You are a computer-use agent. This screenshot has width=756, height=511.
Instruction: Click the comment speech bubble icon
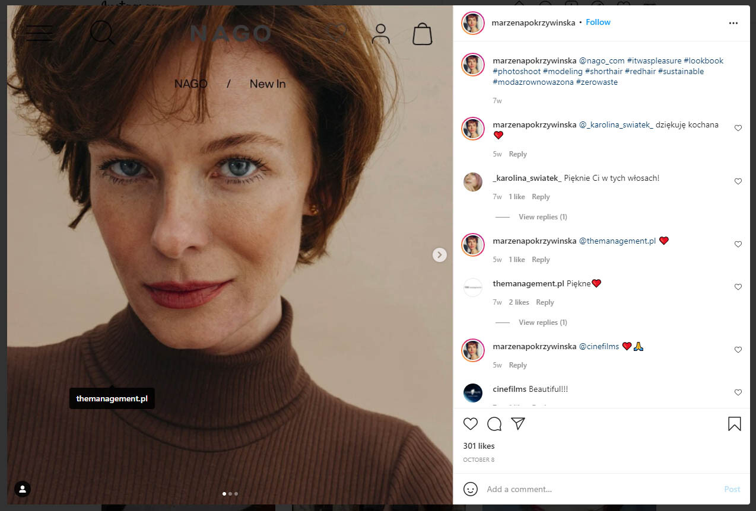[x=494, y=424]
